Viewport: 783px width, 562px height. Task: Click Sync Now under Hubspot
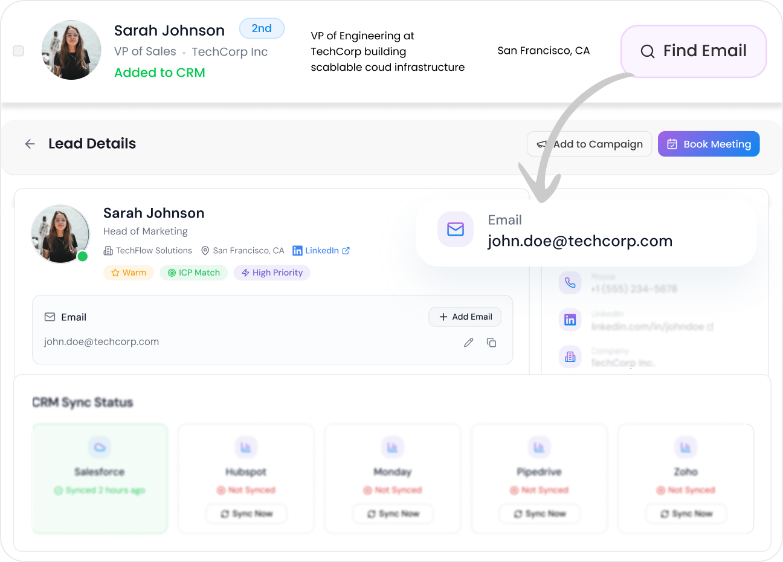246,514
